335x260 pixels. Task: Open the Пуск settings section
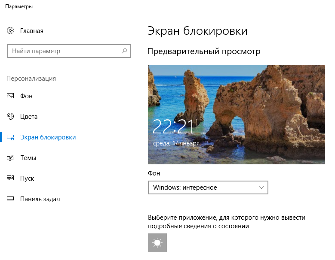[x=27, y=178]
